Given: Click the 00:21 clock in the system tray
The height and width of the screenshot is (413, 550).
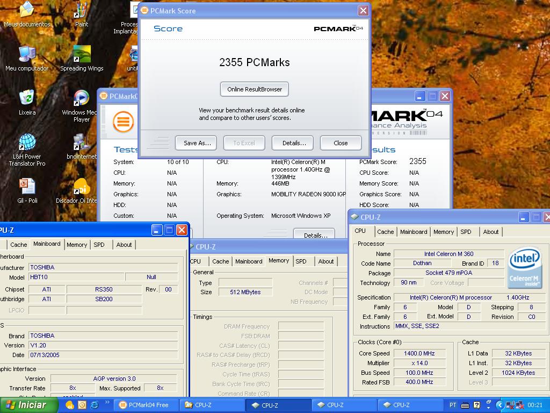Looking at the screenshot, I should click(534, 405).
